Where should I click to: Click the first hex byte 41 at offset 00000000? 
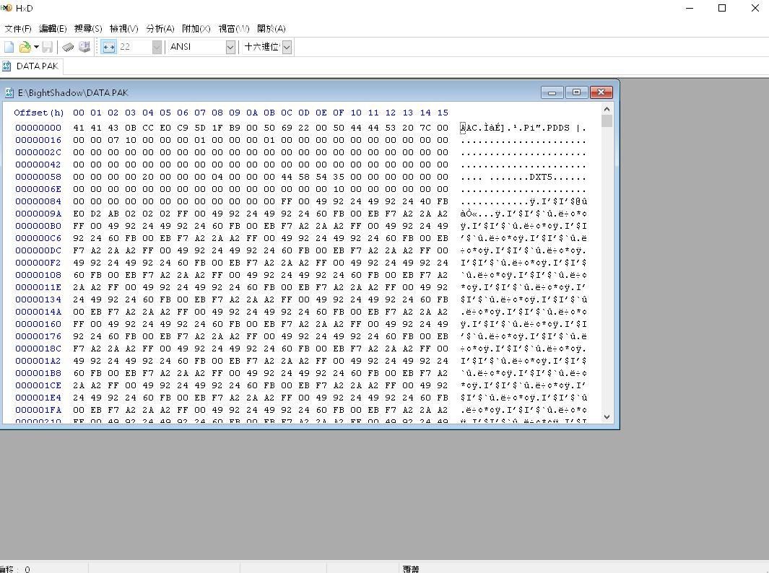click(78, 128)
